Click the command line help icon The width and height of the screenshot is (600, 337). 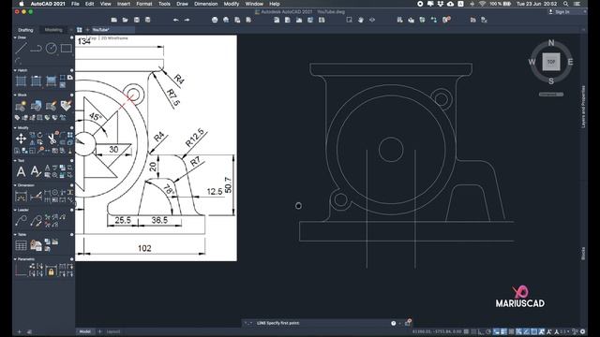pyautogui.click(x=394, y=323)
